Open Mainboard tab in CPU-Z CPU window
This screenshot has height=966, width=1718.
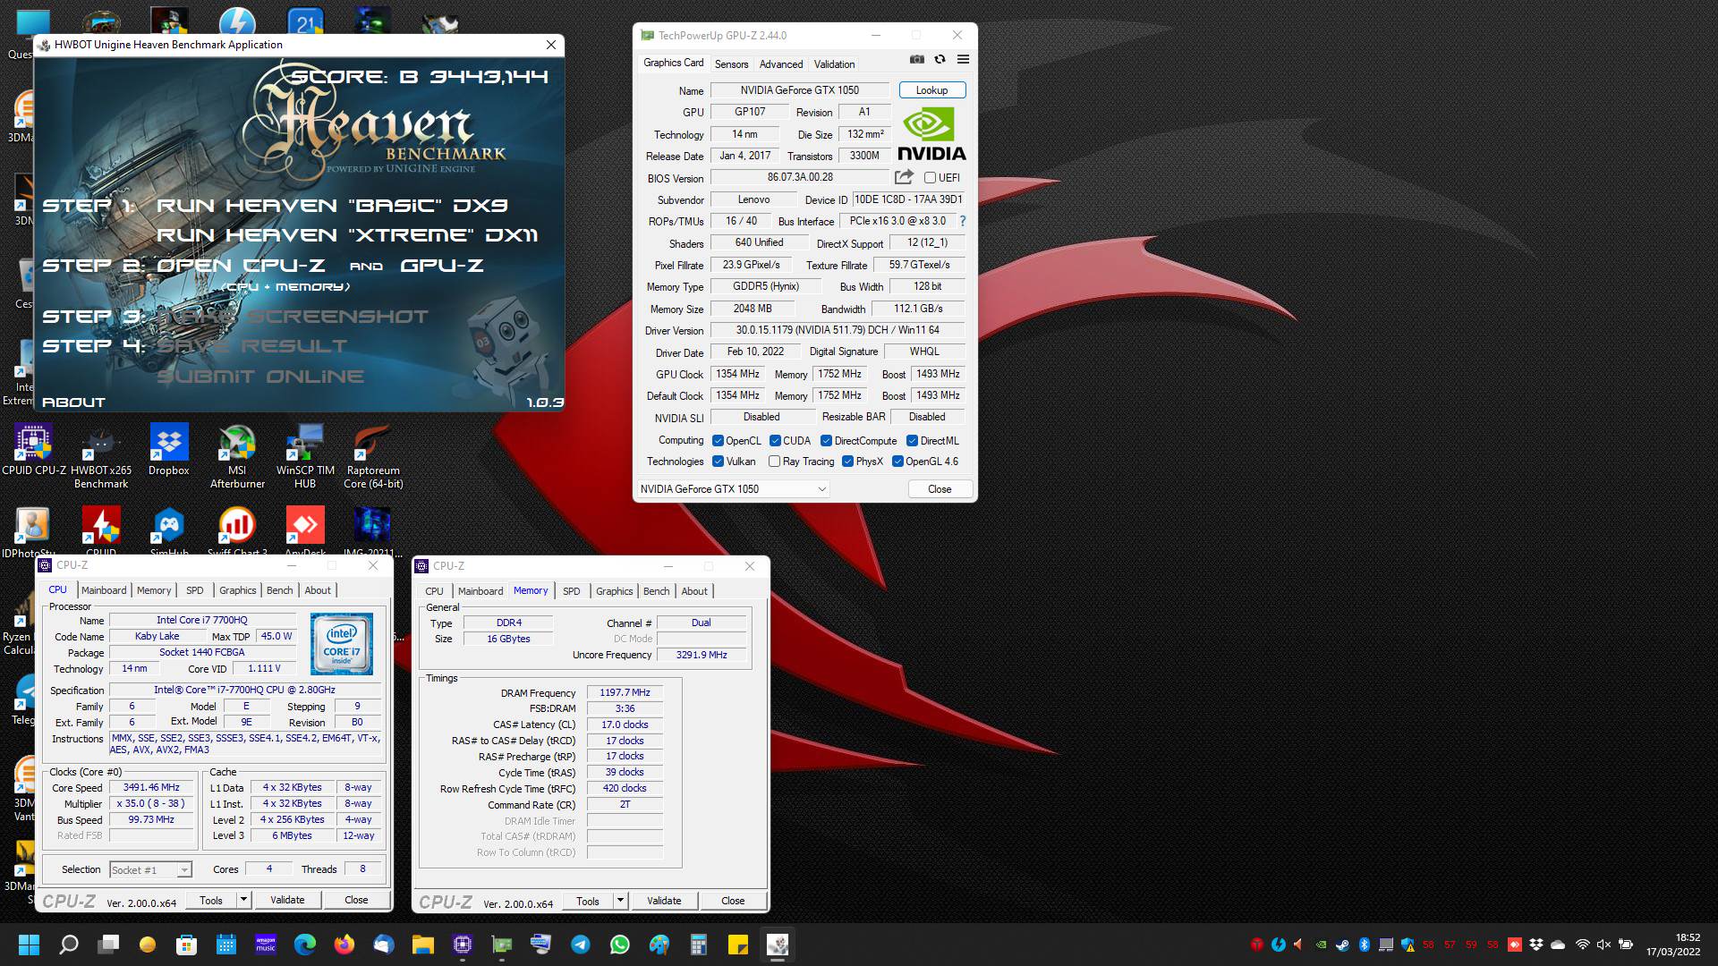[x=104, y=590]
